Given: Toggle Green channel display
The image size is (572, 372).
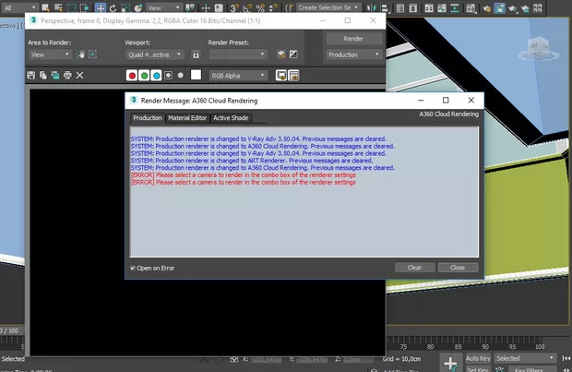Looking at the screenshot, I should (144, 76).
